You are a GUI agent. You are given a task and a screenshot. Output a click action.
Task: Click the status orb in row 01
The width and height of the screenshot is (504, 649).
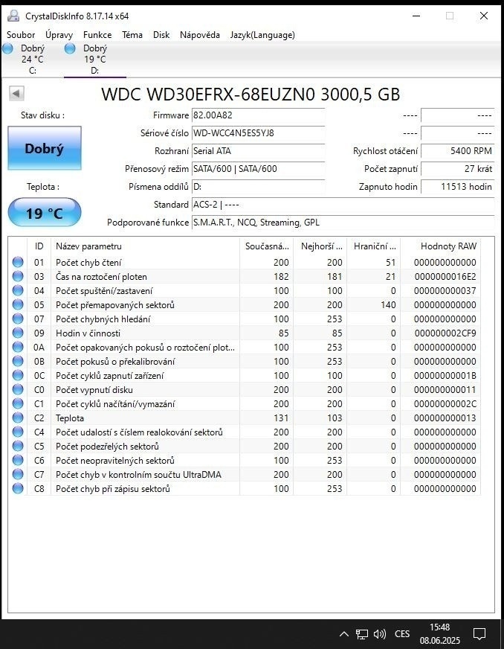(18, 262)
